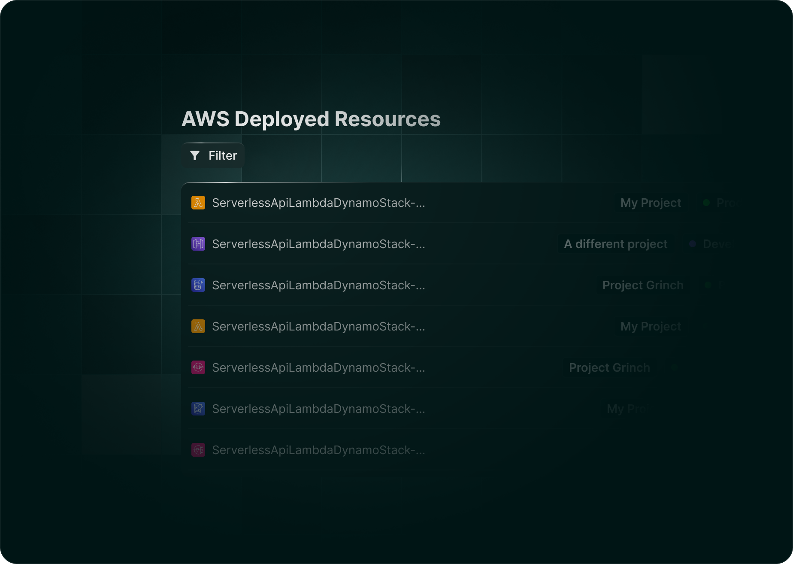Click the DynamoDB icon in the sixth row
This screenshot has height=564, width=793.
click(x=198, y=409)
